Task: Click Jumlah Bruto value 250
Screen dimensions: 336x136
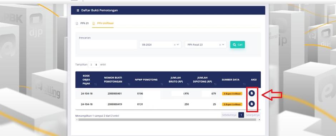Action: [187, 104]
